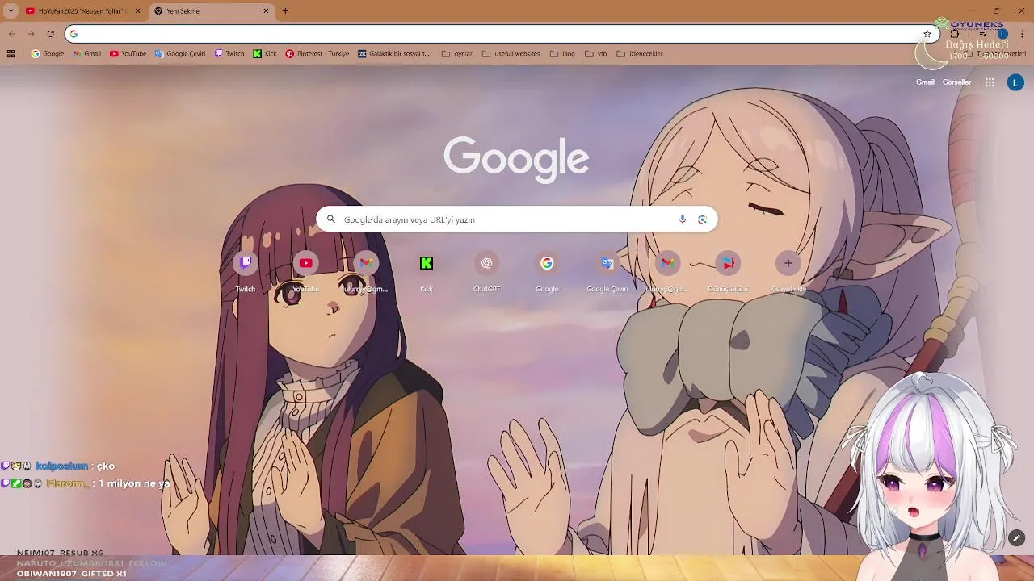Switch to the HoYoFair2025 YouTube tab
1034x581 pixels.
coord(82,11)
